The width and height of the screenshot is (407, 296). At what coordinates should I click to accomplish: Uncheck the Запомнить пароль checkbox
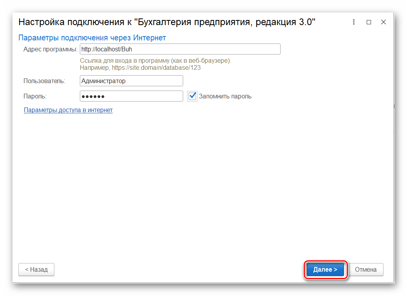pyautogui.click(x=192, y=96)
